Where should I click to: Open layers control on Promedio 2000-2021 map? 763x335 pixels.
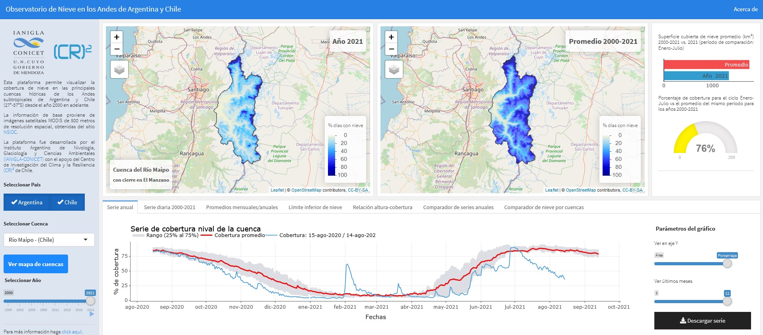coord(394,70)
